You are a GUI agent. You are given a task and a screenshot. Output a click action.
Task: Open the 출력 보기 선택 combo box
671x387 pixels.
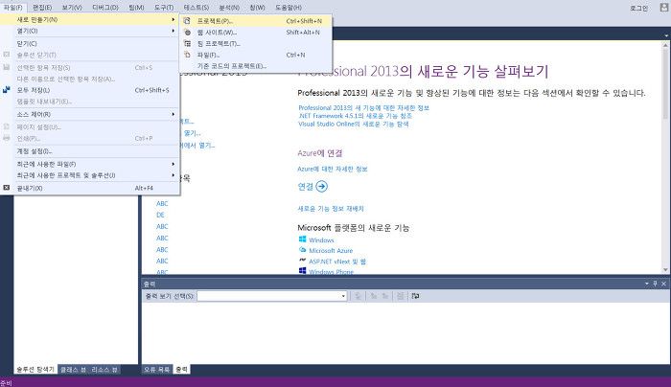click(x=272, y=296)
